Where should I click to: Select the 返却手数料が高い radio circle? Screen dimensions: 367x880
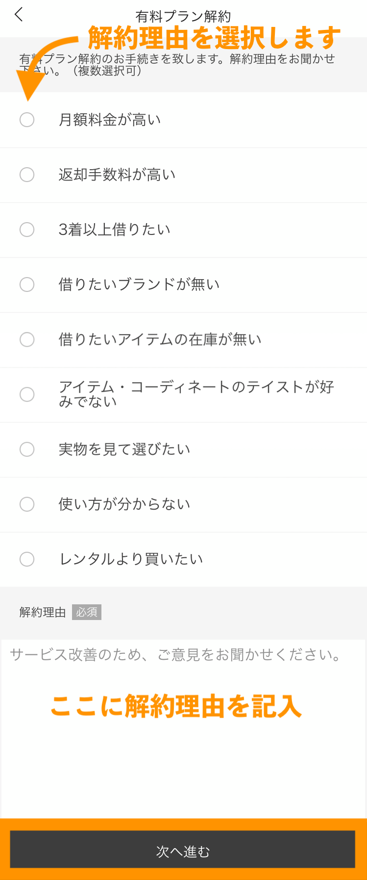pyautogui.click(x=27, y=175)
